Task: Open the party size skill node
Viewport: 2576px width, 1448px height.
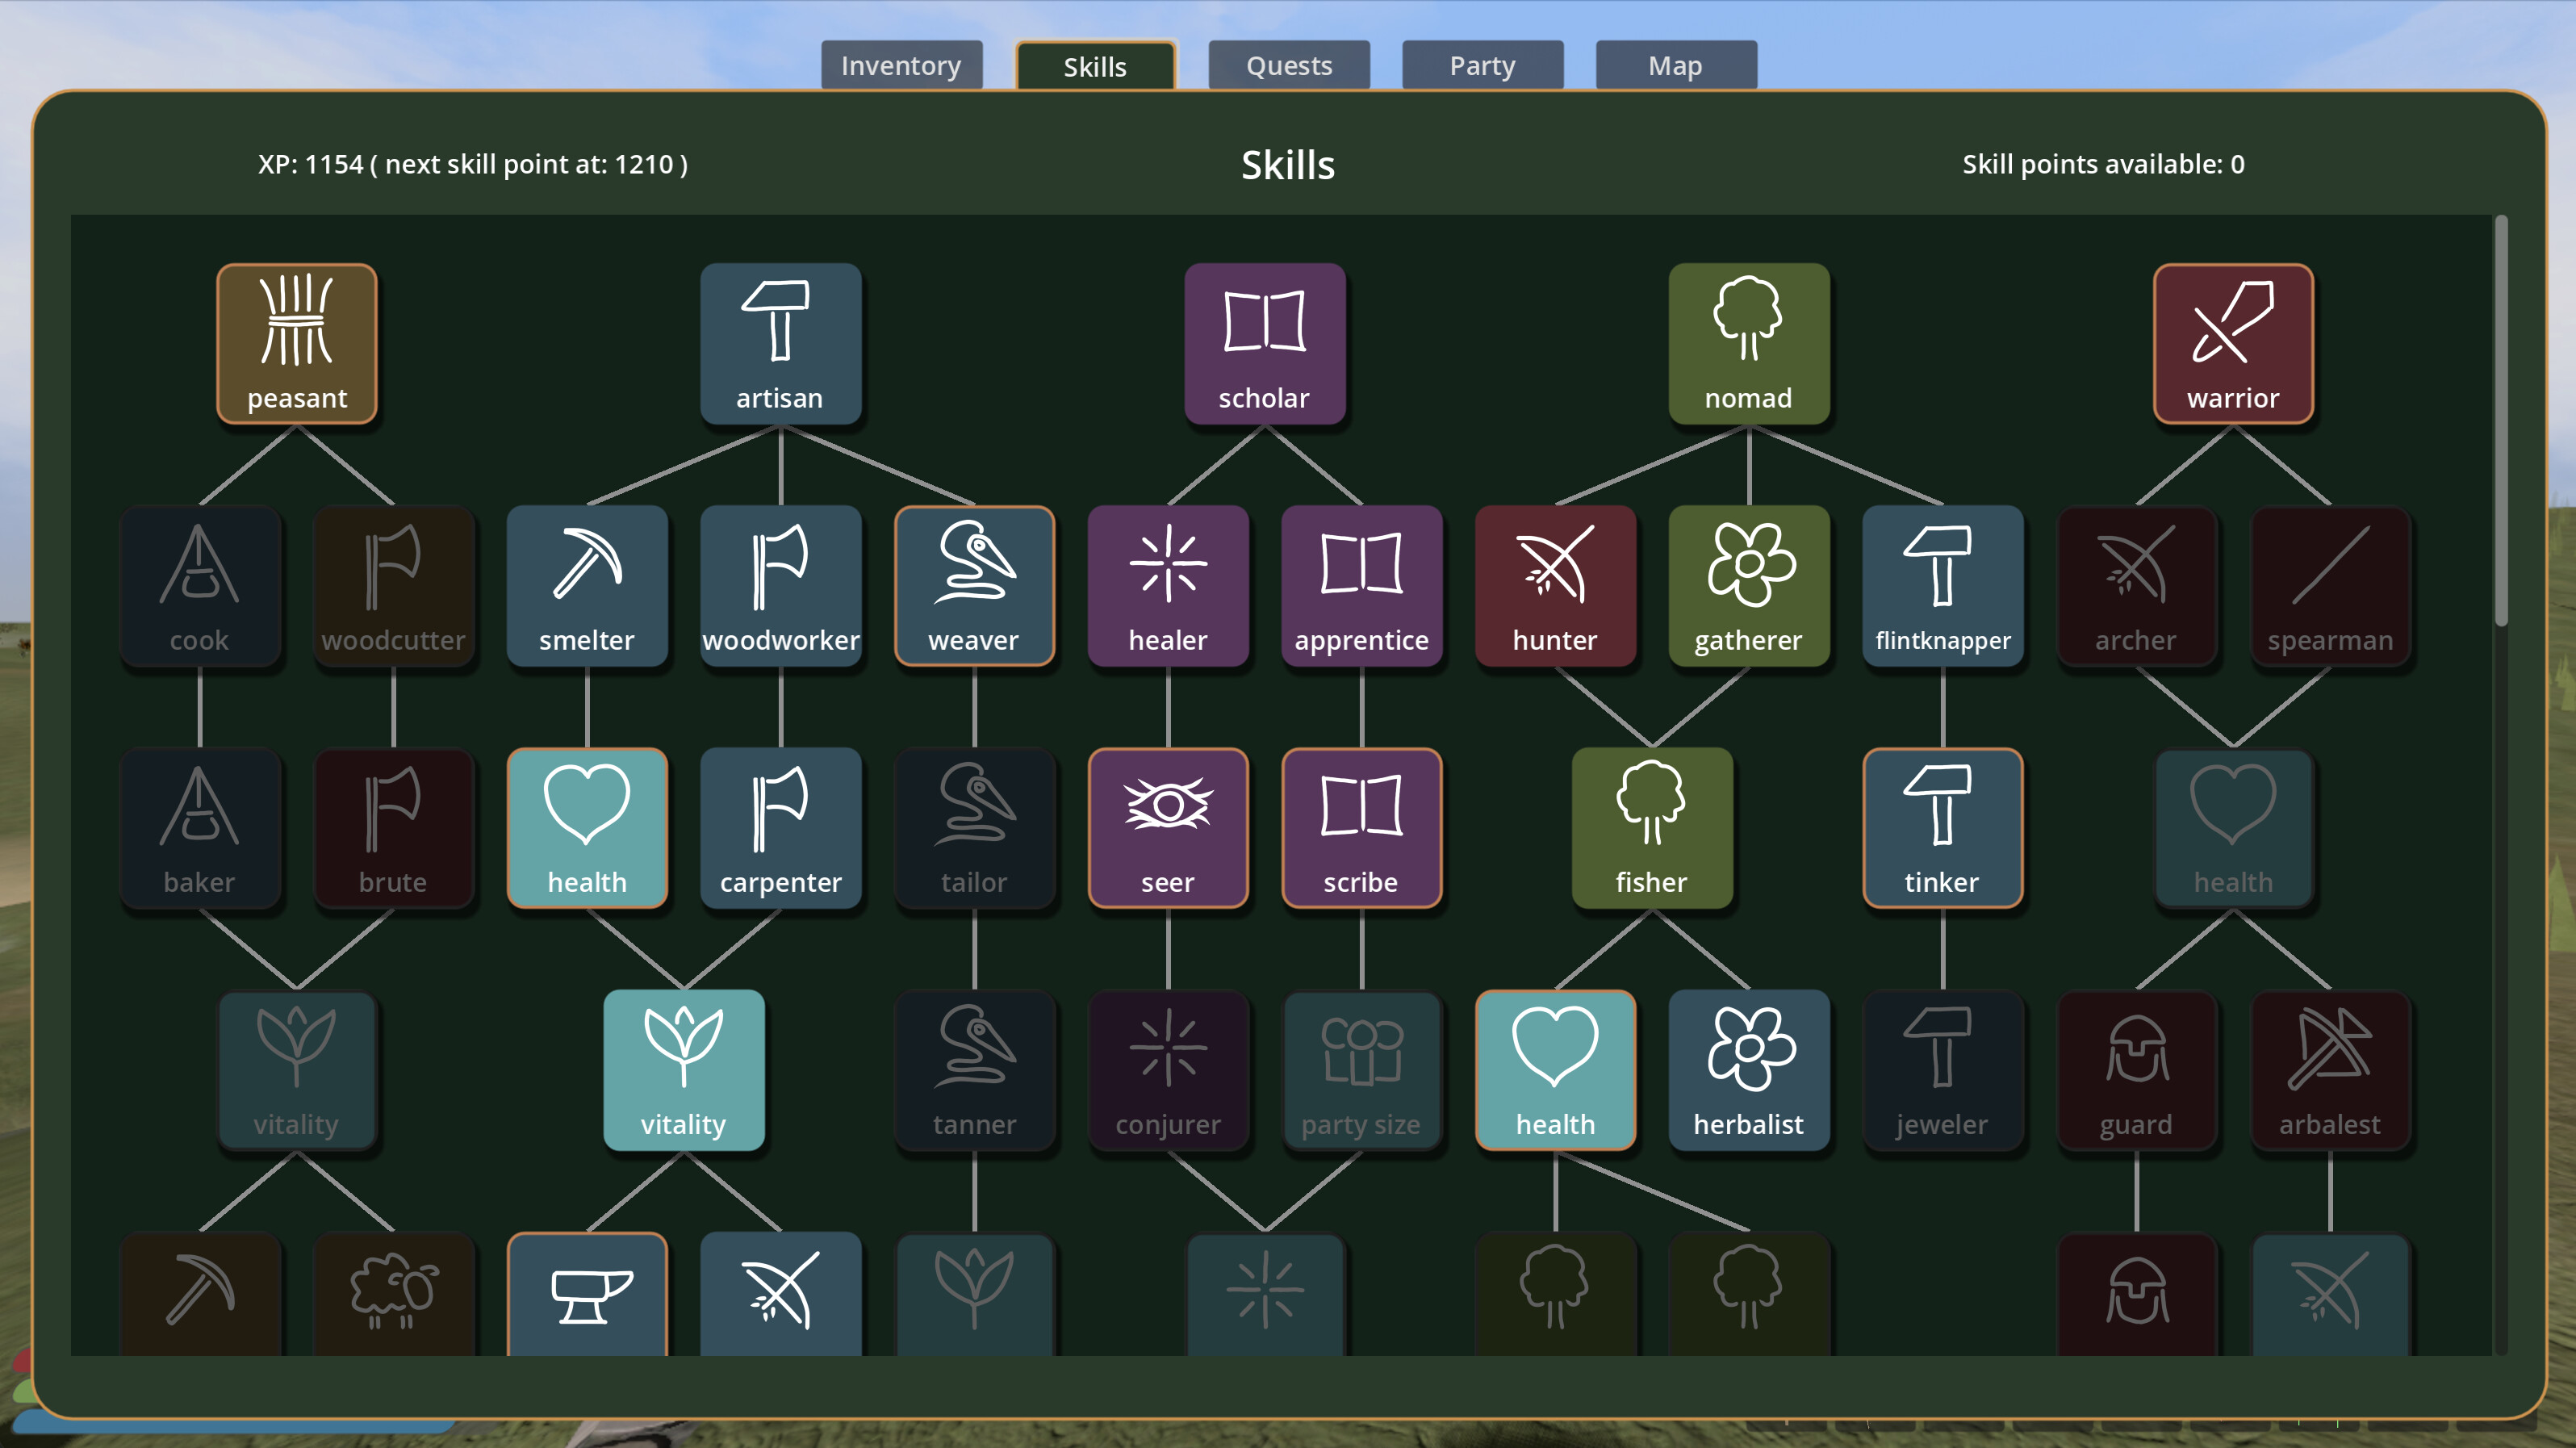Action: (x=1362, y=1070)
